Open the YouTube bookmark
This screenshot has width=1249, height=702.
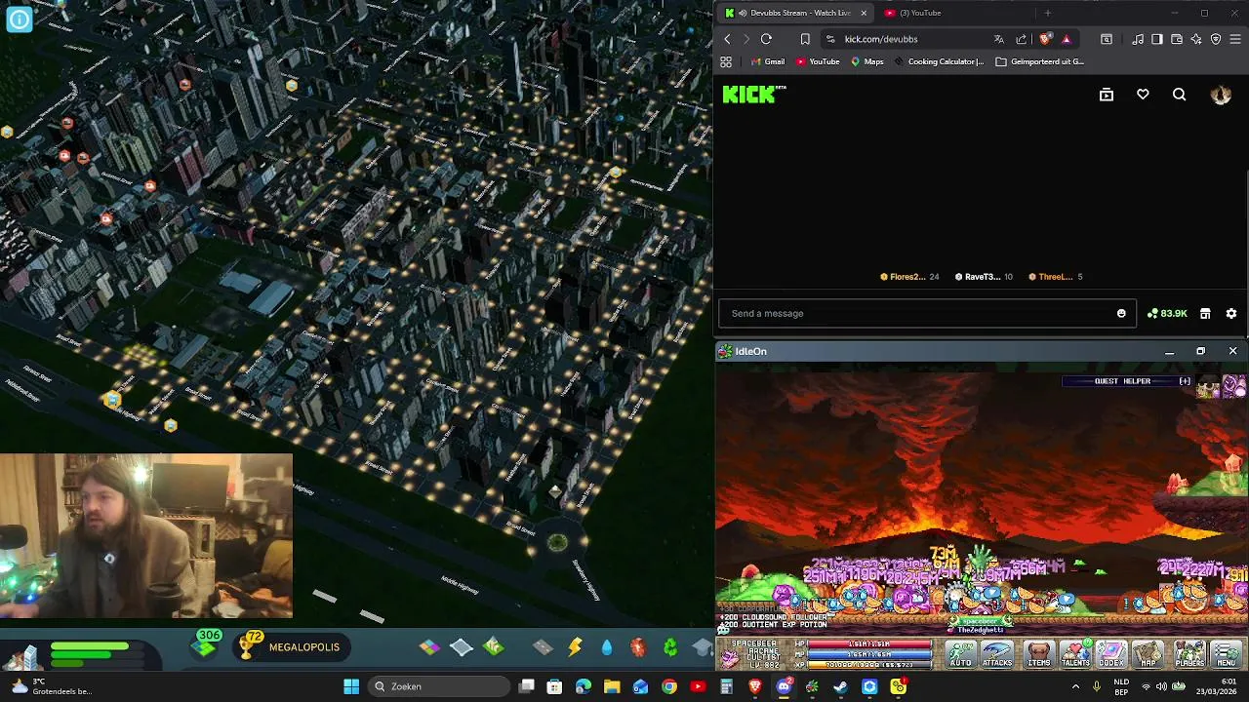coord(818,61)
